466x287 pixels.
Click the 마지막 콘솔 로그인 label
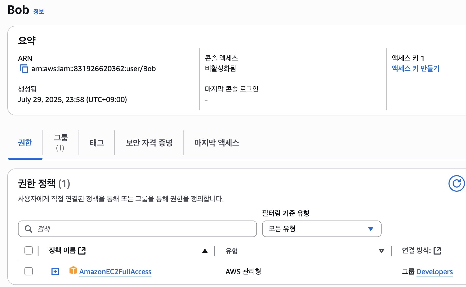(x=232, y=89)
